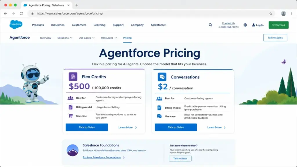Viewport: 297px width, 167px height.
Task: Expand the Use Cases dropdown
Action: (86, 38)
